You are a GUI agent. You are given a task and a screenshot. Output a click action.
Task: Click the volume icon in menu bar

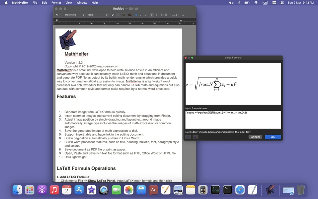(231, 3)
